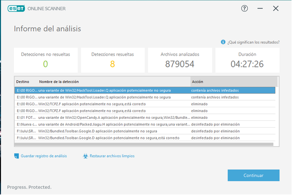The image size is (298, 195).
Task: Sort by 'Nombre de la detección' header
Action: [59, 82]
